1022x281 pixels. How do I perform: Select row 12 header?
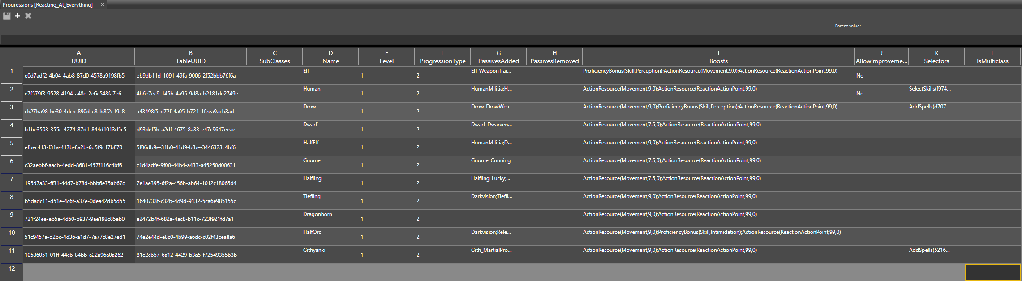[12, 272]
